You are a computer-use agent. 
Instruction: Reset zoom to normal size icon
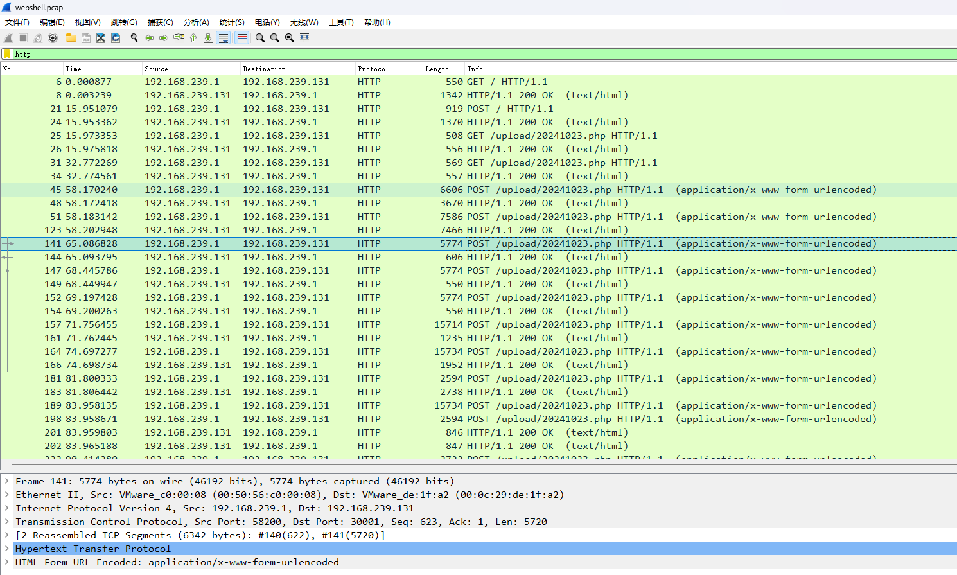[x=290, y=38]
